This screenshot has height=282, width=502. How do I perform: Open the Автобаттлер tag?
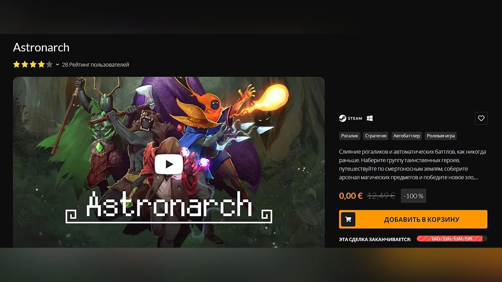click(407, 136)
